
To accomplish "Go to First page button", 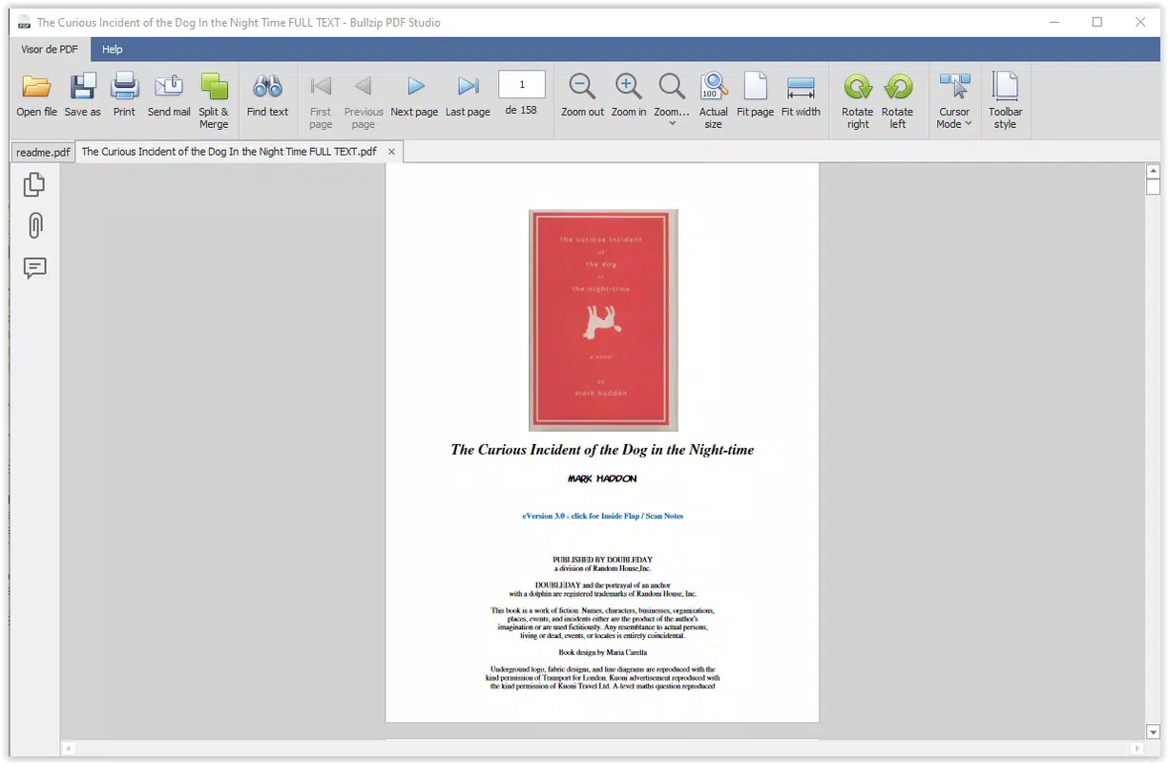I will click(x=321, y=100).
